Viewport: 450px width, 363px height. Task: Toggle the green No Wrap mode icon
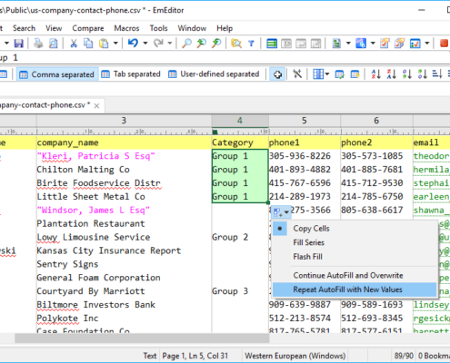pos(272,44)
